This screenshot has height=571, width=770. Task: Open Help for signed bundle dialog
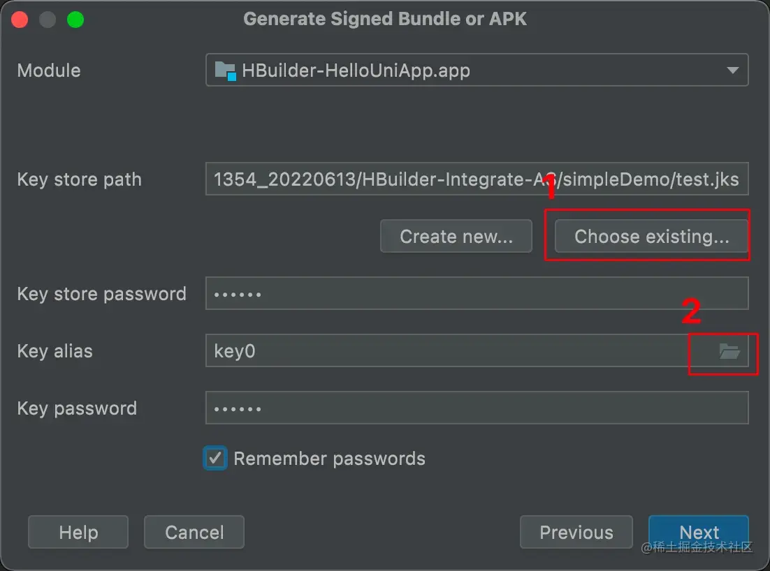78,532
